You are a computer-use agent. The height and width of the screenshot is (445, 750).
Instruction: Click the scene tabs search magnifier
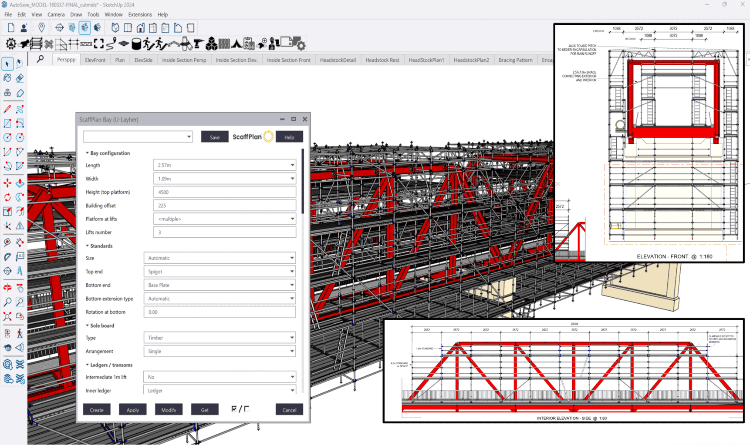click(x=40, y=59)
